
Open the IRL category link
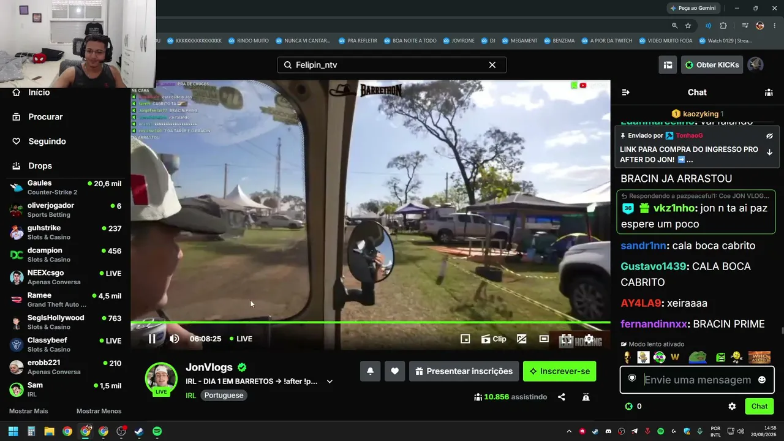click(190, 396)
